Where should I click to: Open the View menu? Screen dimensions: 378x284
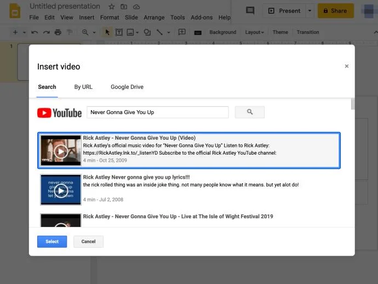tap(67, 18)
